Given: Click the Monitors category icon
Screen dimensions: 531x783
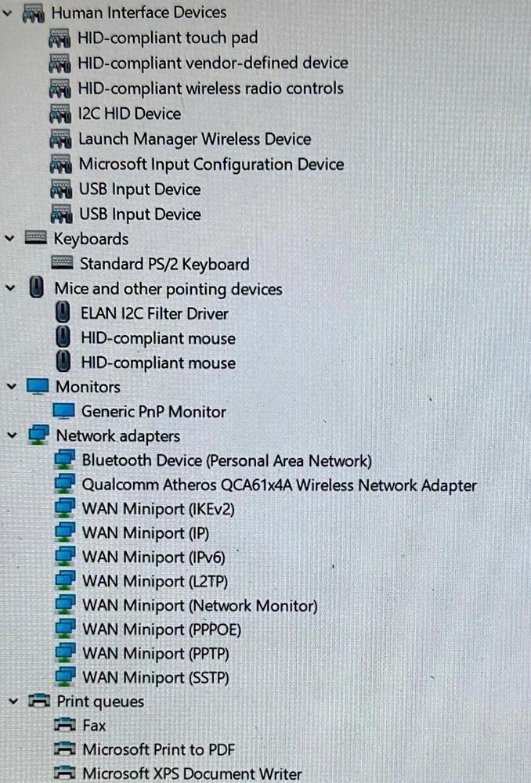Looking at the screenshot, I should click(x=38, y=386).
